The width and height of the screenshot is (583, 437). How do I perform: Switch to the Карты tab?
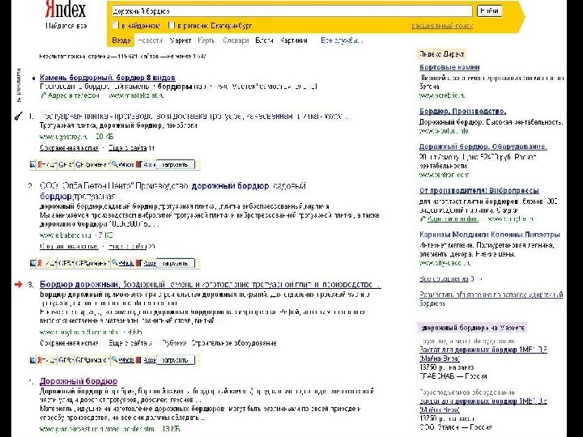click(x=206, y=40)
